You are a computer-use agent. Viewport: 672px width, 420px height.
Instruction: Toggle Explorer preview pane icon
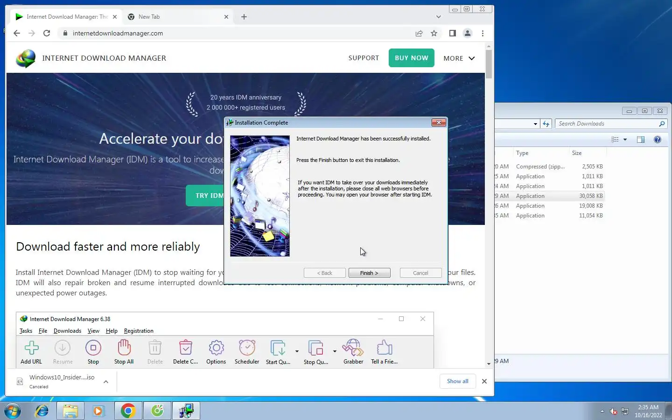[x=641, y=140]
